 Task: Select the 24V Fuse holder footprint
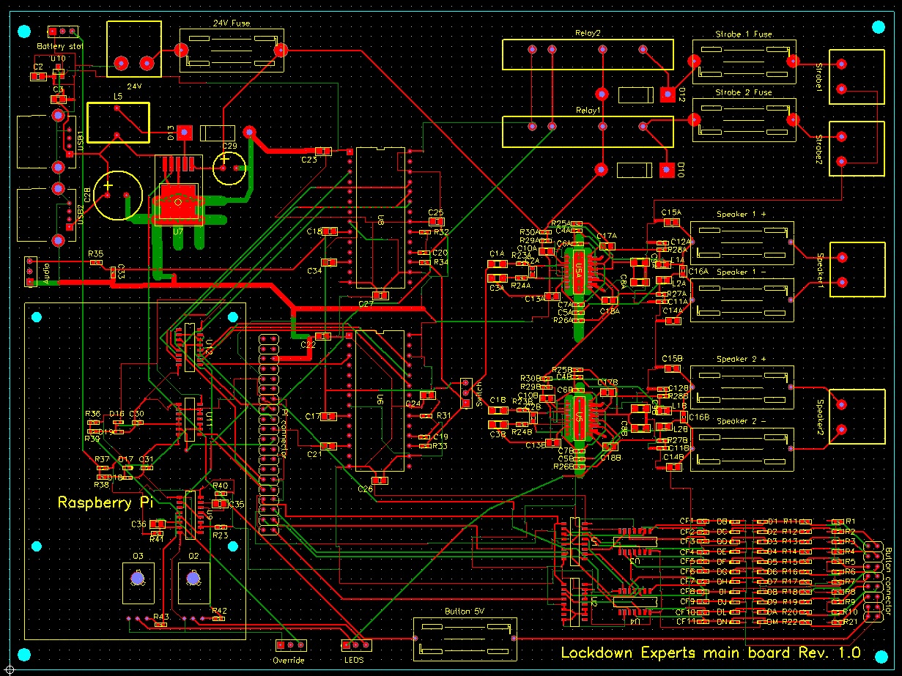point(231,51)
